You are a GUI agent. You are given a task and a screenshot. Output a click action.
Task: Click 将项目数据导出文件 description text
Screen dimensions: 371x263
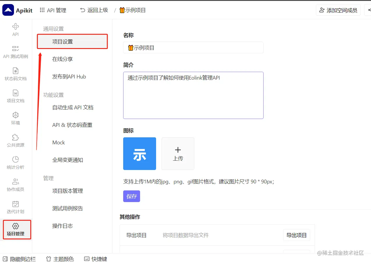click(x=186, y=235)
